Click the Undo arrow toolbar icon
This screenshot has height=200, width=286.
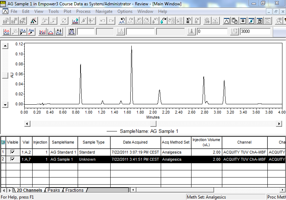point(103,21)
